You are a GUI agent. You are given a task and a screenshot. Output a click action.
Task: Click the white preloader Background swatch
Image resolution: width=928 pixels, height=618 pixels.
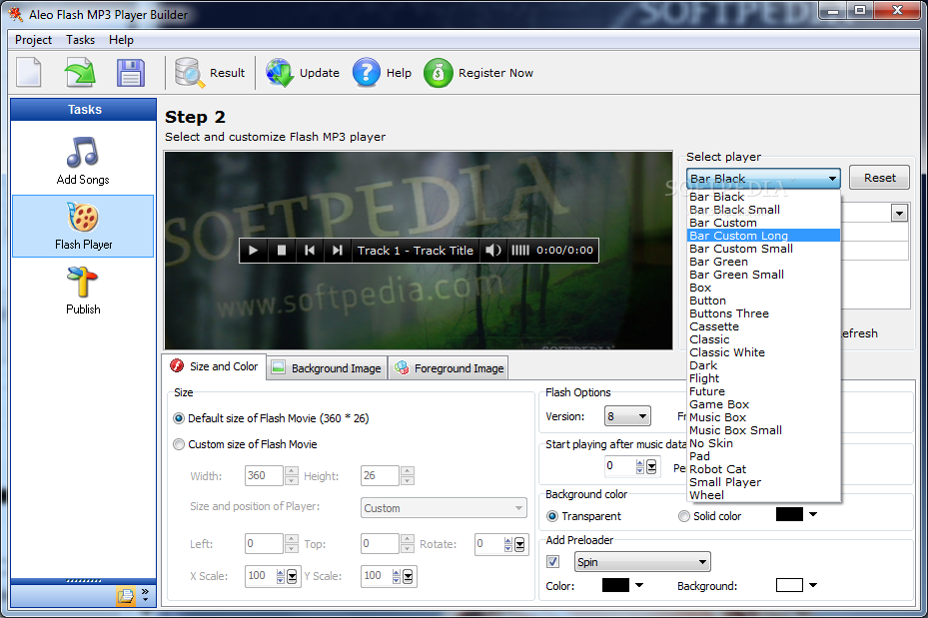coord(789,585)
